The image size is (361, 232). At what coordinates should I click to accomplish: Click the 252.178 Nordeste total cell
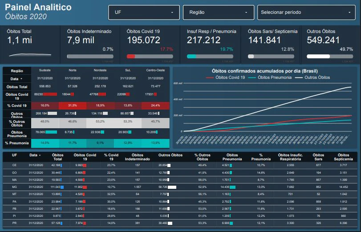tap(100, 86)
